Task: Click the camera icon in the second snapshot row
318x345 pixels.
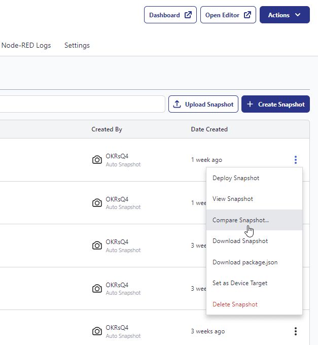Action: (97, 203)
